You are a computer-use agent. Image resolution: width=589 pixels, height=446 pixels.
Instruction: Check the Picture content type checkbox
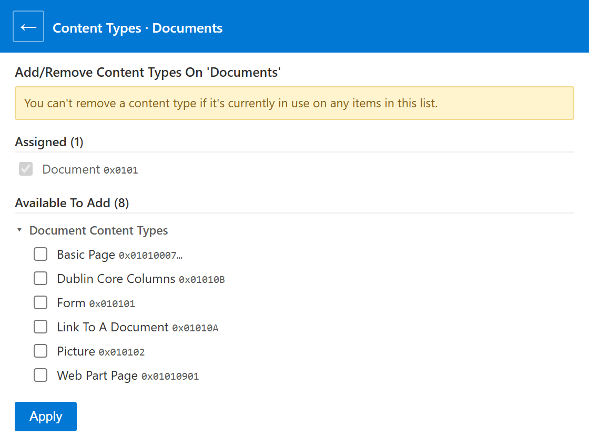[x=40, y=351]
